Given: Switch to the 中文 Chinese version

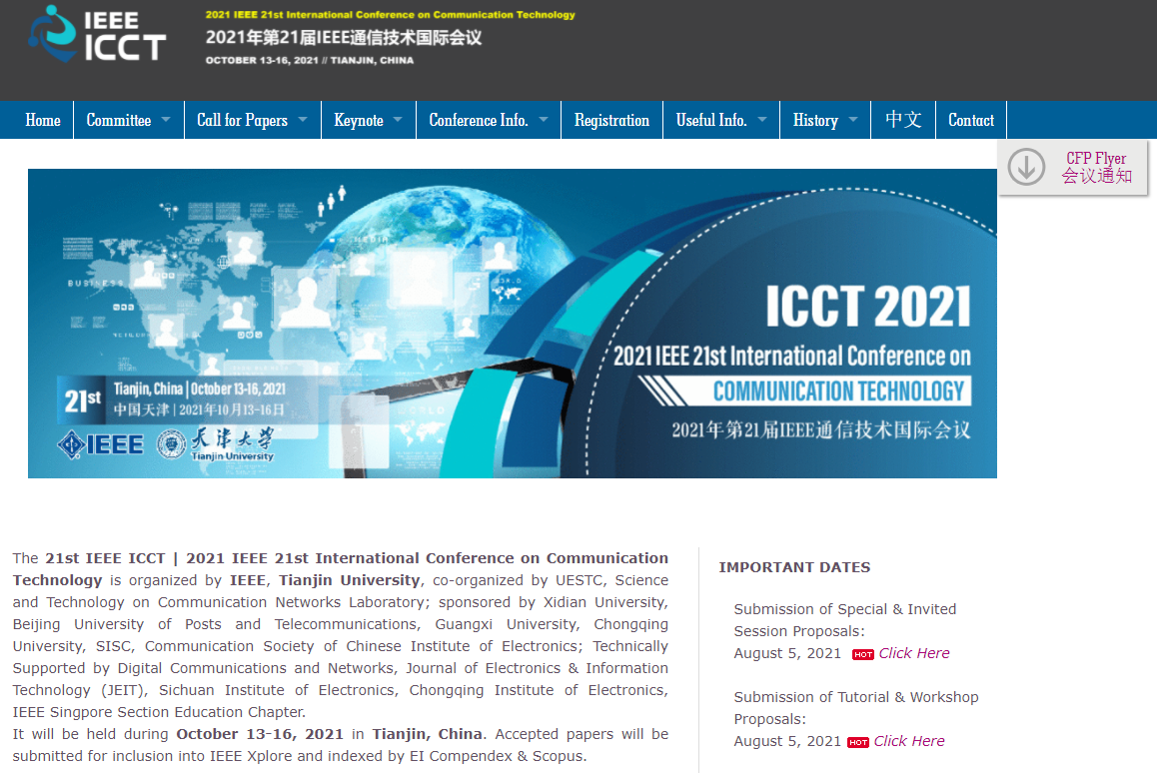Looking at the screenshot, I should (903, 120).
